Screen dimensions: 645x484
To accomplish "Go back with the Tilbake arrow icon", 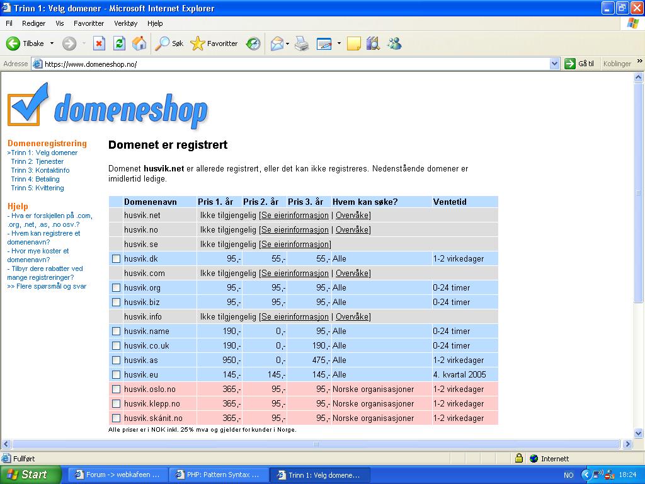I will [x=13, y=43].
